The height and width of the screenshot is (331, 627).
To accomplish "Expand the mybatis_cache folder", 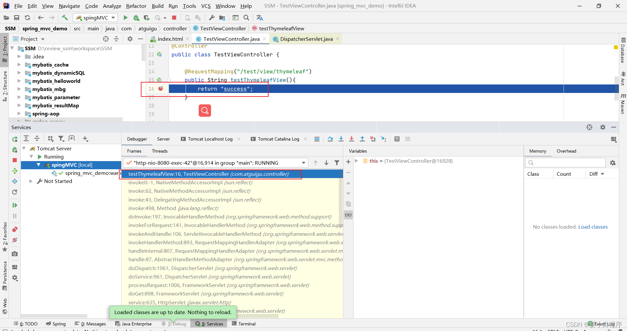I will click(19, 65).
